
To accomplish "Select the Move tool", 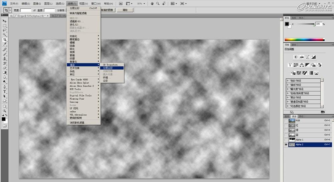I will (x=4, y=21).
